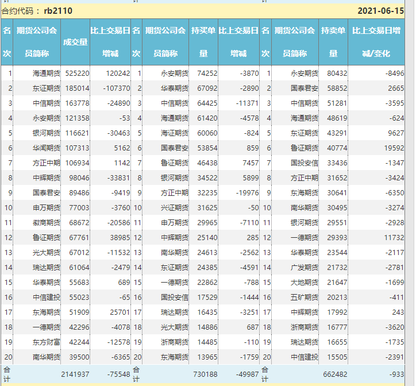Click the date 2021-06-15 in header
416x386 pixels.
coord(380,11)
